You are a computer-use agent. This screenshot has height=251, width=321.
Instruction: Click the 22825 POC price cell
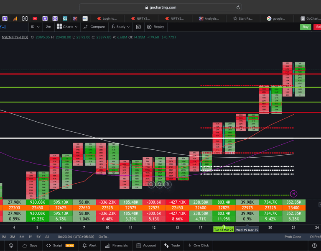224,208
